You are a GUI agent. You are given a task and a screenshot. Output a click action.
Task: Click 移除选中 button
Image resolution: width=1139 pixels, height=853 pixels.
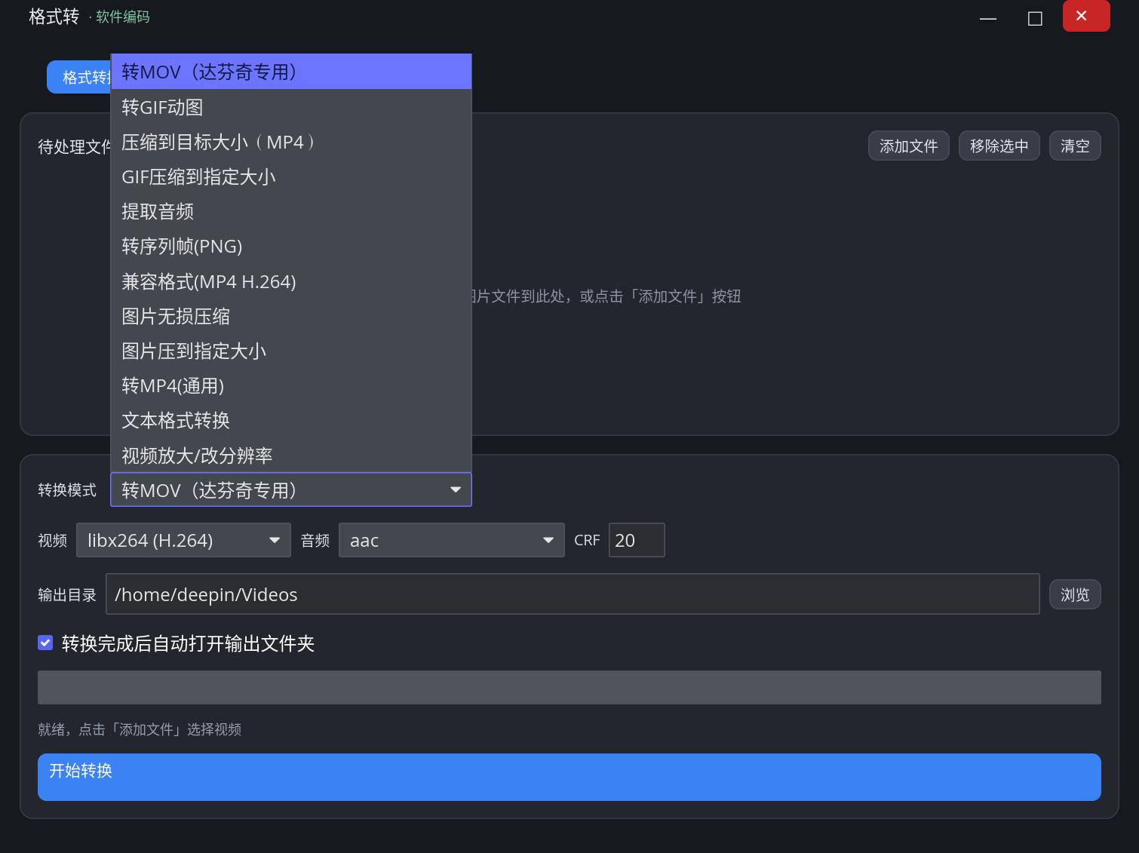click(999, 146)
